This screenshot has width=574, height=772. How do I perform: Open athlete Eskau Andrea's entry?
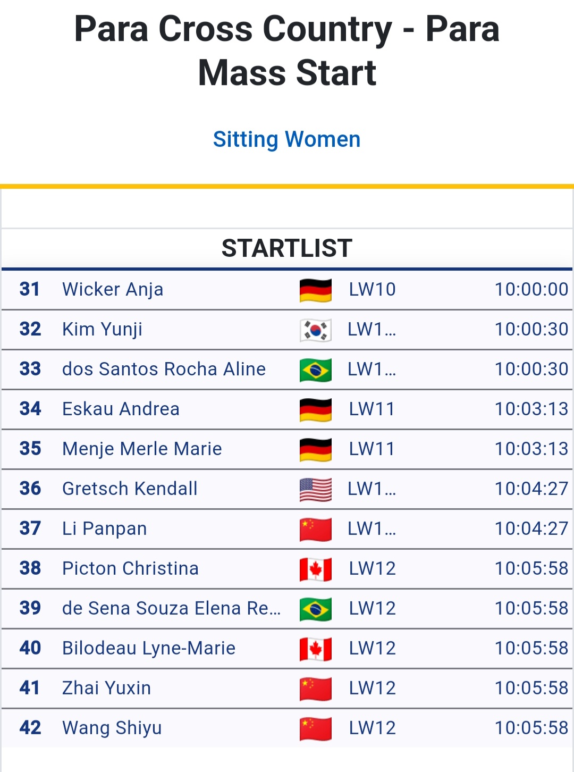tap(121, 409)
